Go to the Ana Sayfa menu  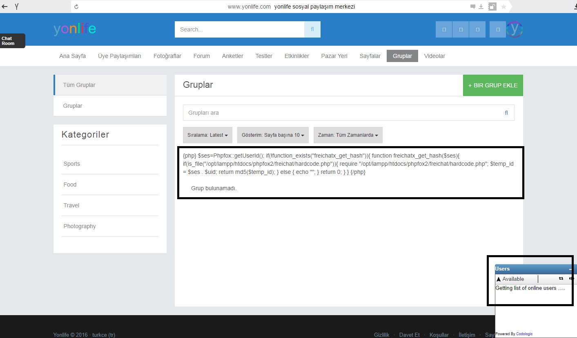click(73, 56)
